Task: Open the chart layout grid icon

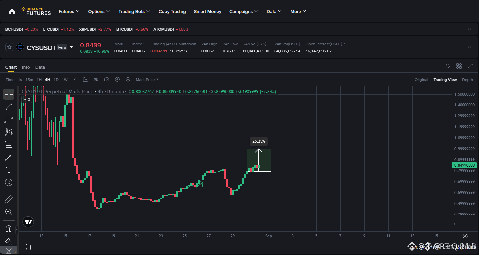Action: tap(459, 66)
